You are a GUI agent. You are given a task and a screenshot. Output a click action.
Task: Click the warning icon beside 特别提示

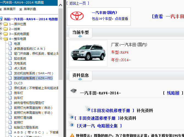click(x=72, y=135)
